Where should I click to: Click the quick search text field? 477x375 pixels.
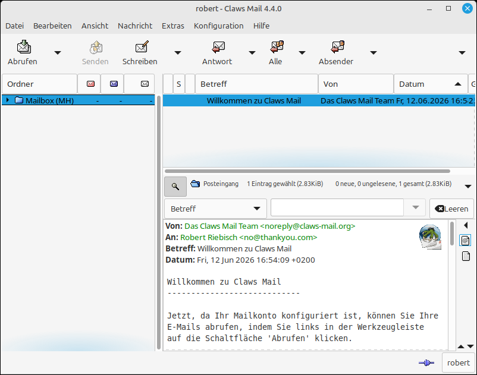pos(337,207)
